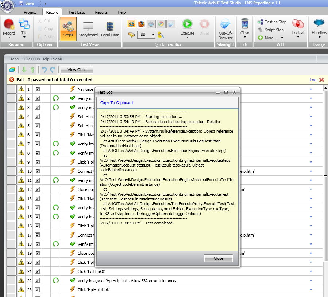Image resolution: width=328 pixels, height=297 pixels.
Task: Select Firefox browser for quick execution
Action: 141,24
